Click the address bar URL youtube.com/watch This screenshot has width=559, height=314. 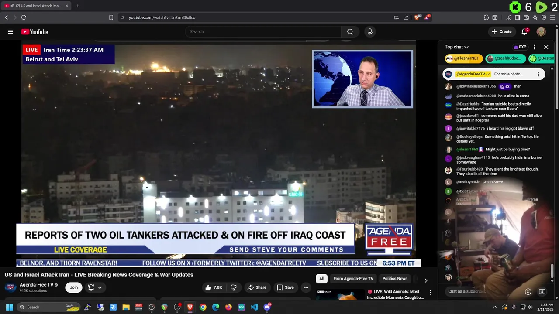(x=162, y=17)
